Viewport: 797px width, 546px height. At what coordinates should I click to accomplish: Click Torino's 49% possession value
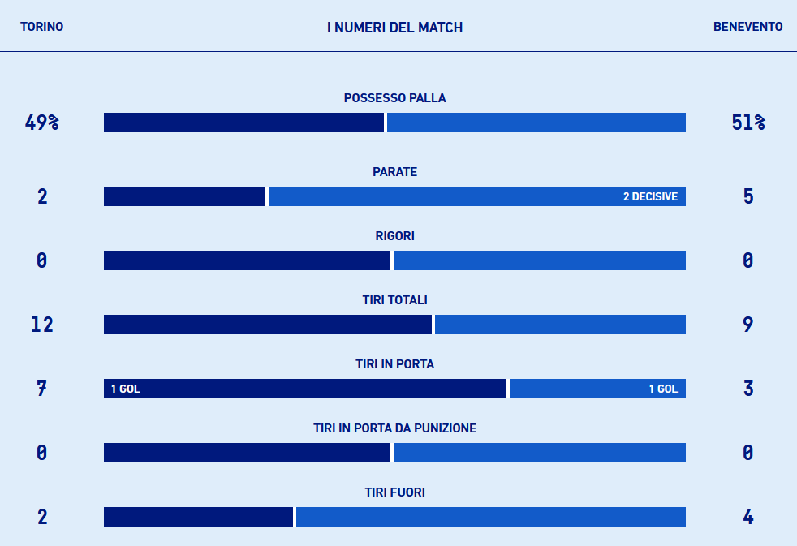point(41,123)
